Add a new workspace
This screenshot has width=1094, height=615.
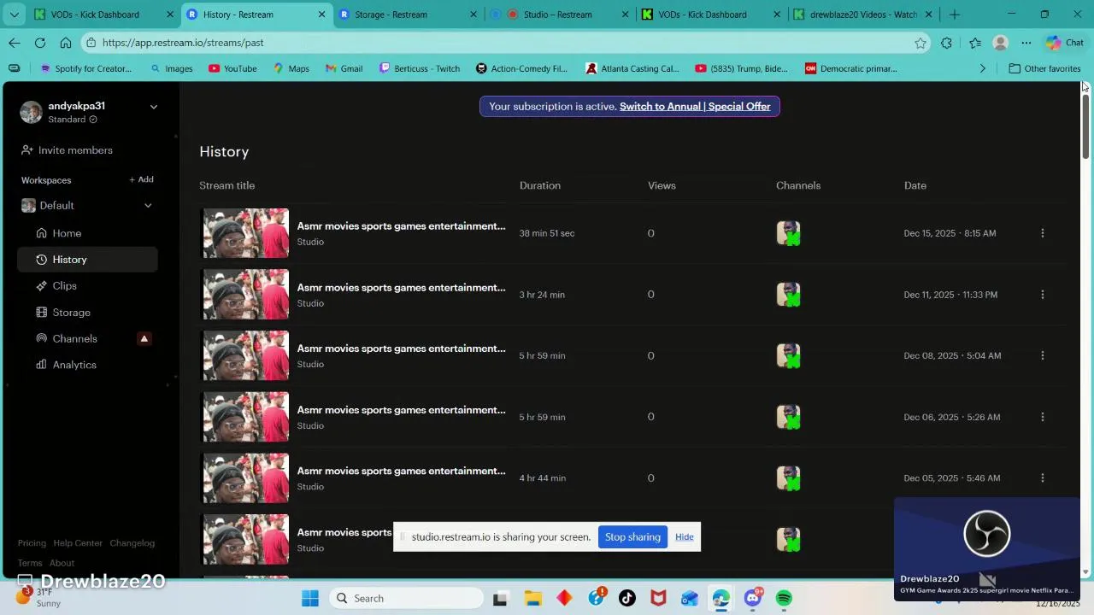pos(141,179)
